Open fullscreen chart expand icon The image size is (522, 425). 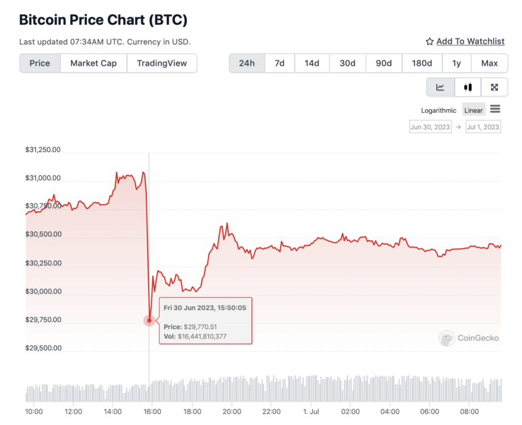(x=494, y=87)
